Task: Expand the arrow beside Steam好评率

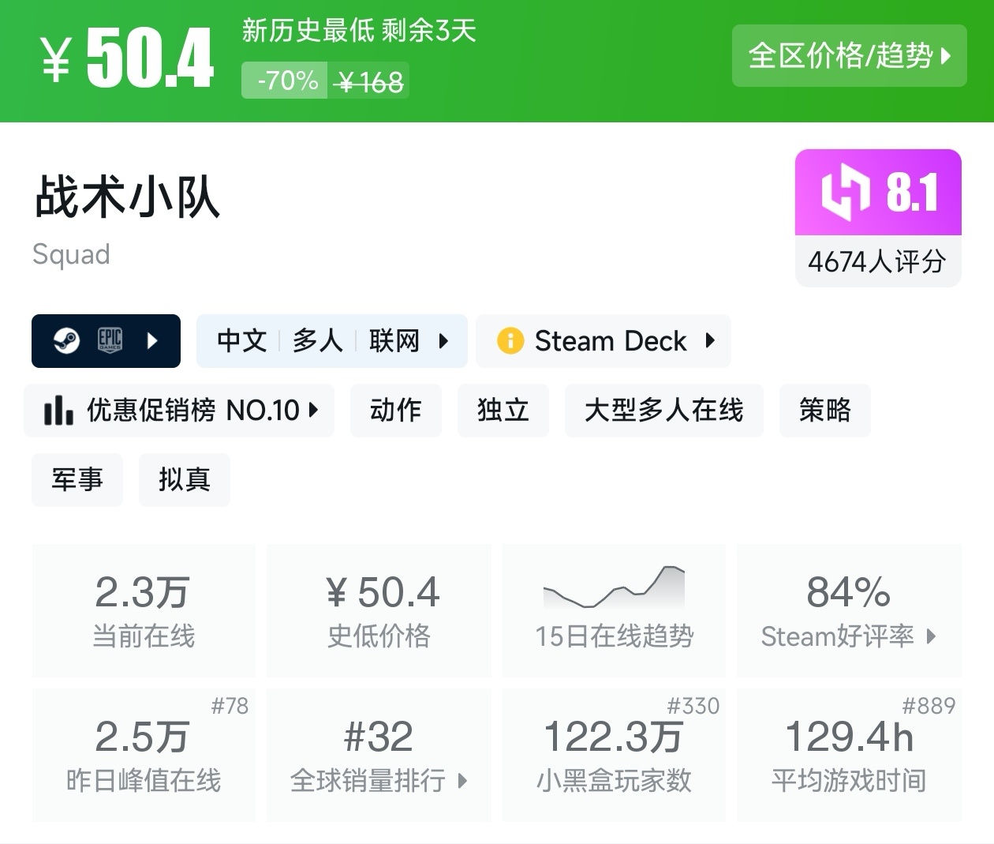Action: 931,636
